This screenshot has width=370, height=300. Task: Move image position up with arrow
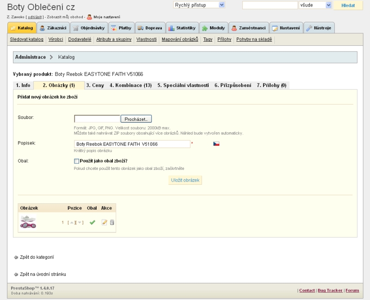[x=71, y=223]
